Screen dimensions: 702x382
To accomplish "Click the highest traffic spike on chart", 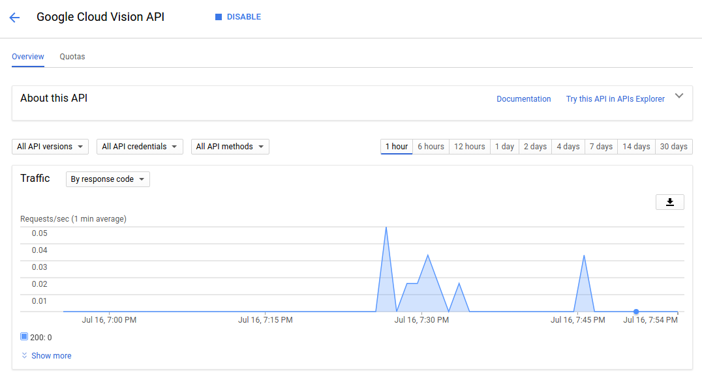I will (x=386, y=228).
